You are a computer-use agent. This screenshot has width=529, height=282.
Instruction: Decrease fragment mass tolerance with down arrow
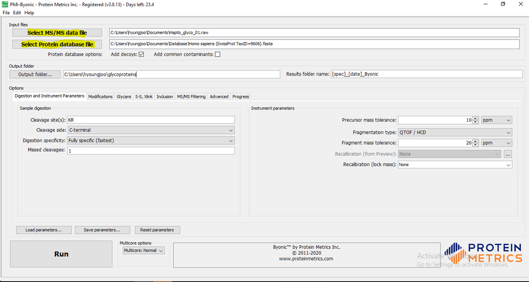click(x=476, y=145)
